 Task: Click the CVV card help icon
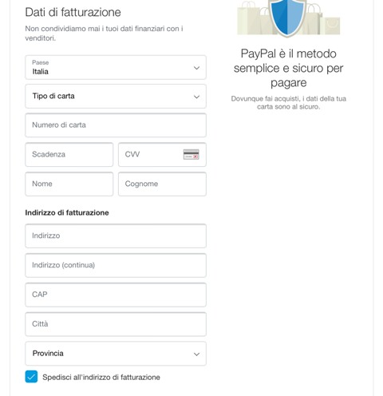pyautogui.click(x=191, y=154)
